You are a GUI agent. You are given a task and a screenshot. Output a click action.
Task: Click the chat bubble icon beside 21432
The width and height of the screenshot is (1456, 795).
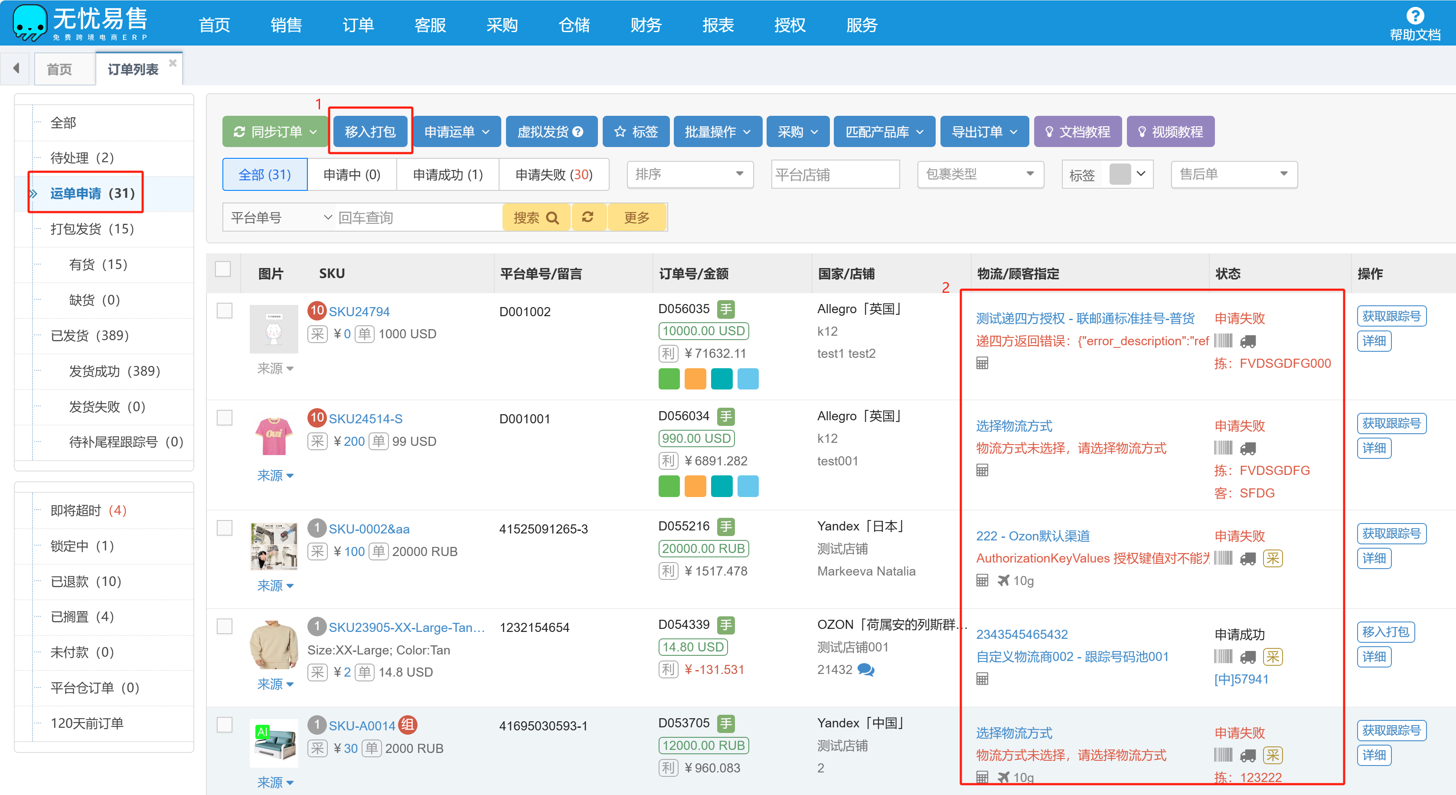(x=865, y=670)
